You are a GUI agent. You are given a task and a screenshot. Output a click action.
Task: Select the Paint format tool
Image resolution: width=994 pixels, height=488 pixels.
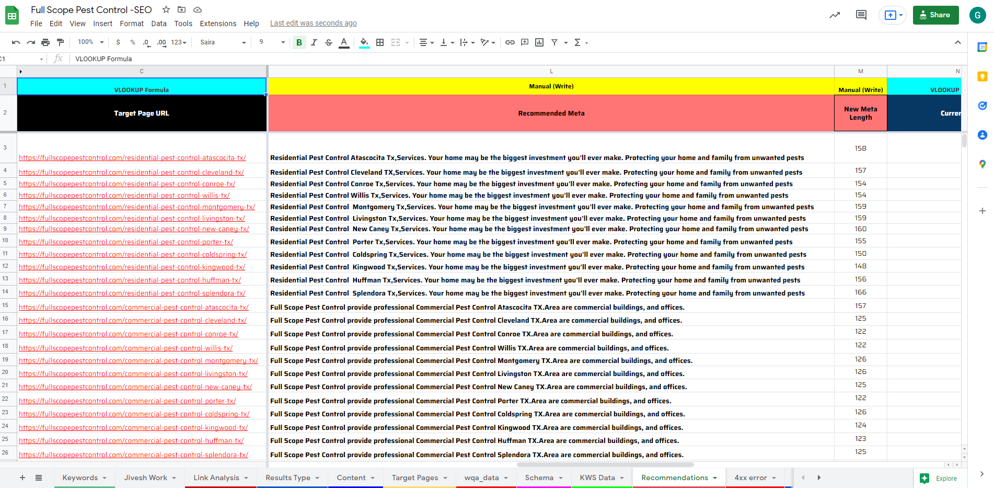coord(60,42)
